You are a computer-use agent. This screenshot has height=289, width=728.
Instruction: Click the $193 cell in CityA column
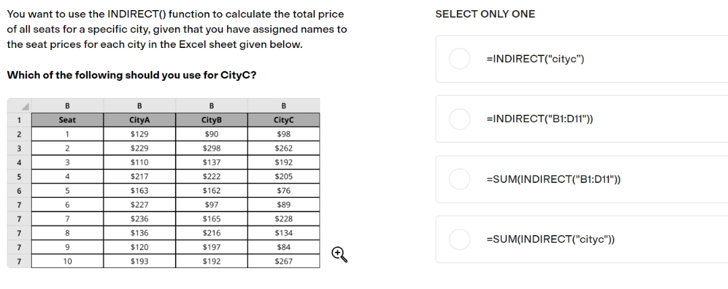pyautogui.click(x=139, y=261)
